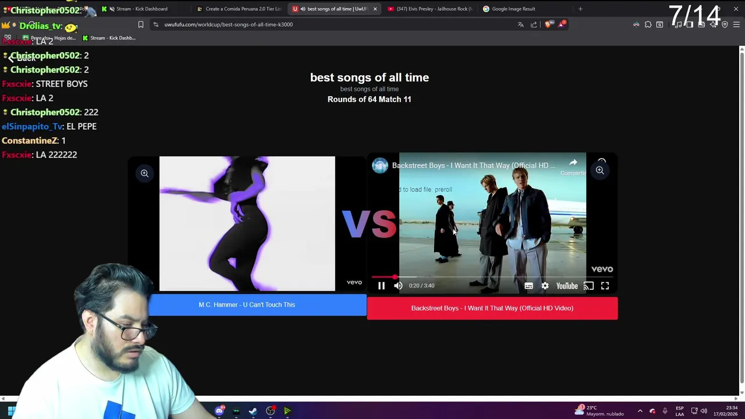Open the volume control in system tray
This screenshot has height=419, width=745.
704,411
